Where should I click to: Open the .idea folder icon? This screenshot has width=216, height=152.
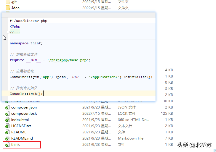pos(8,8)
